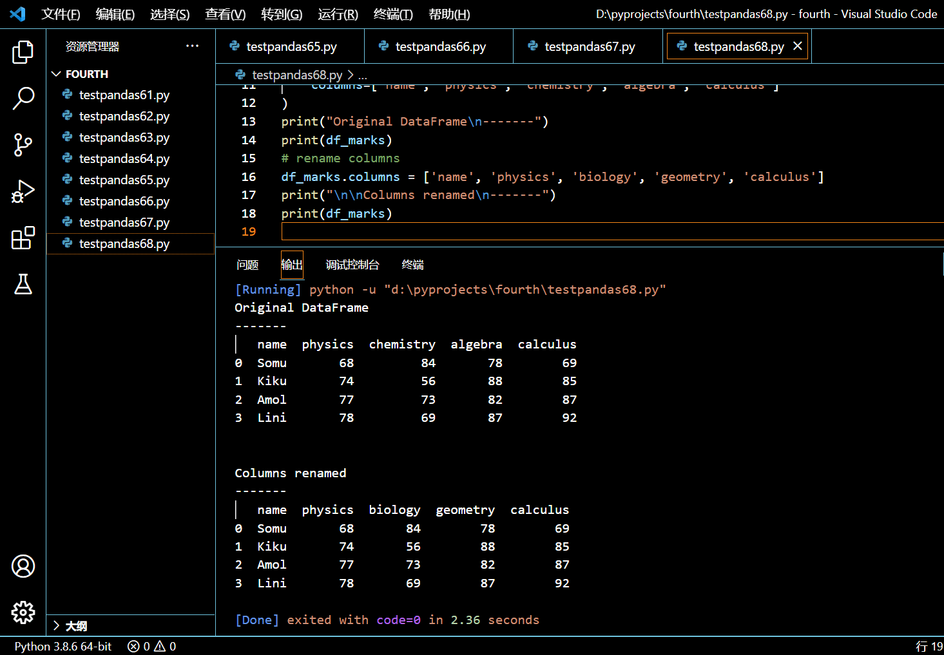Click the VS Code logo icon
The height and width of the screenshot is (655, 944).
pos(18,14)
